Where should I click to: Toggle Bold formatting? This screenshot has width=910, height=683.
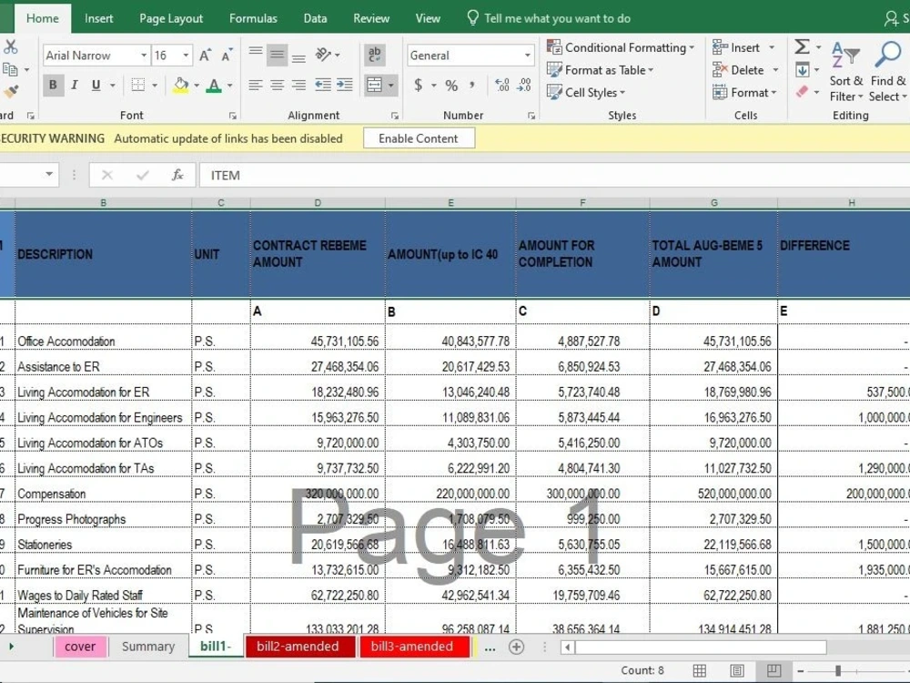click(53, 86)
